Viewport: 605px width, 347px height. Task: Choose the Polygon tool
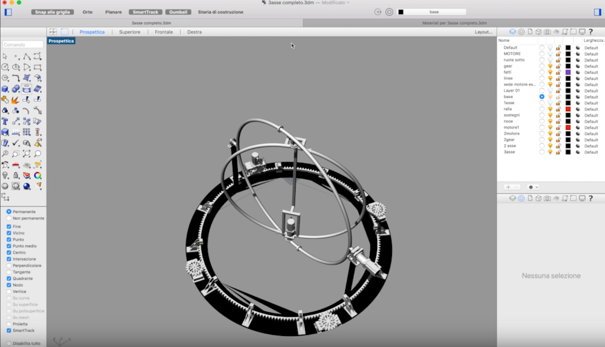point(5,78)
